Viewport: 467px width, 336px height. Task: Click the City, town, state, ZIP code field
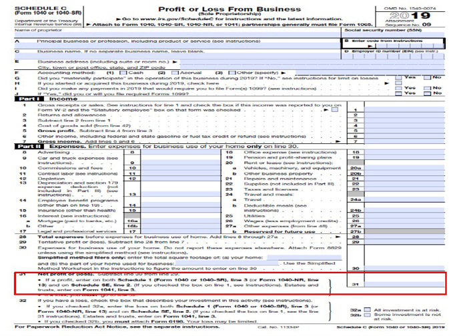click(312, 67)
